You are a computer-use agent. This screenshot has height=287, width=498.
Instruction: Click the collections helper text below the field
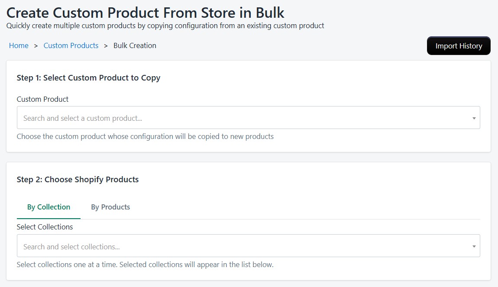(x=145, y=264)
